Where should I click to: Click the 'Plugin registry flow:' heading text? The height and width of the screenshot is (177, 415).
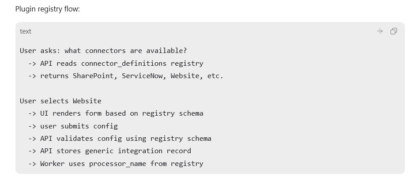tap(47, 9)
